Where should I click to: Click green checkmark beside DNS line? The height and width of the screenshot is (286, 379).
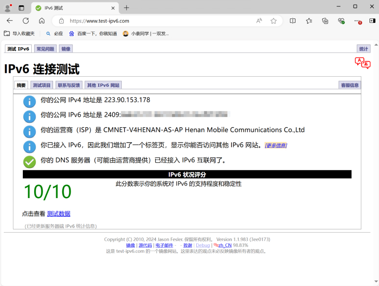[29, 162]
